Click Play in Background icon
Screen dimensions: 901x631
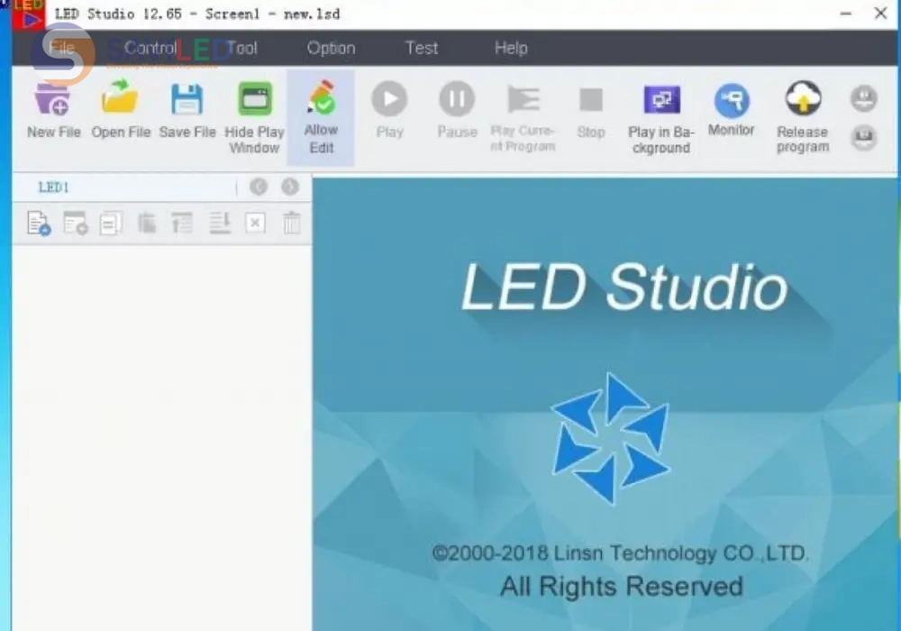pyautogui.click(x=660, y=100)
